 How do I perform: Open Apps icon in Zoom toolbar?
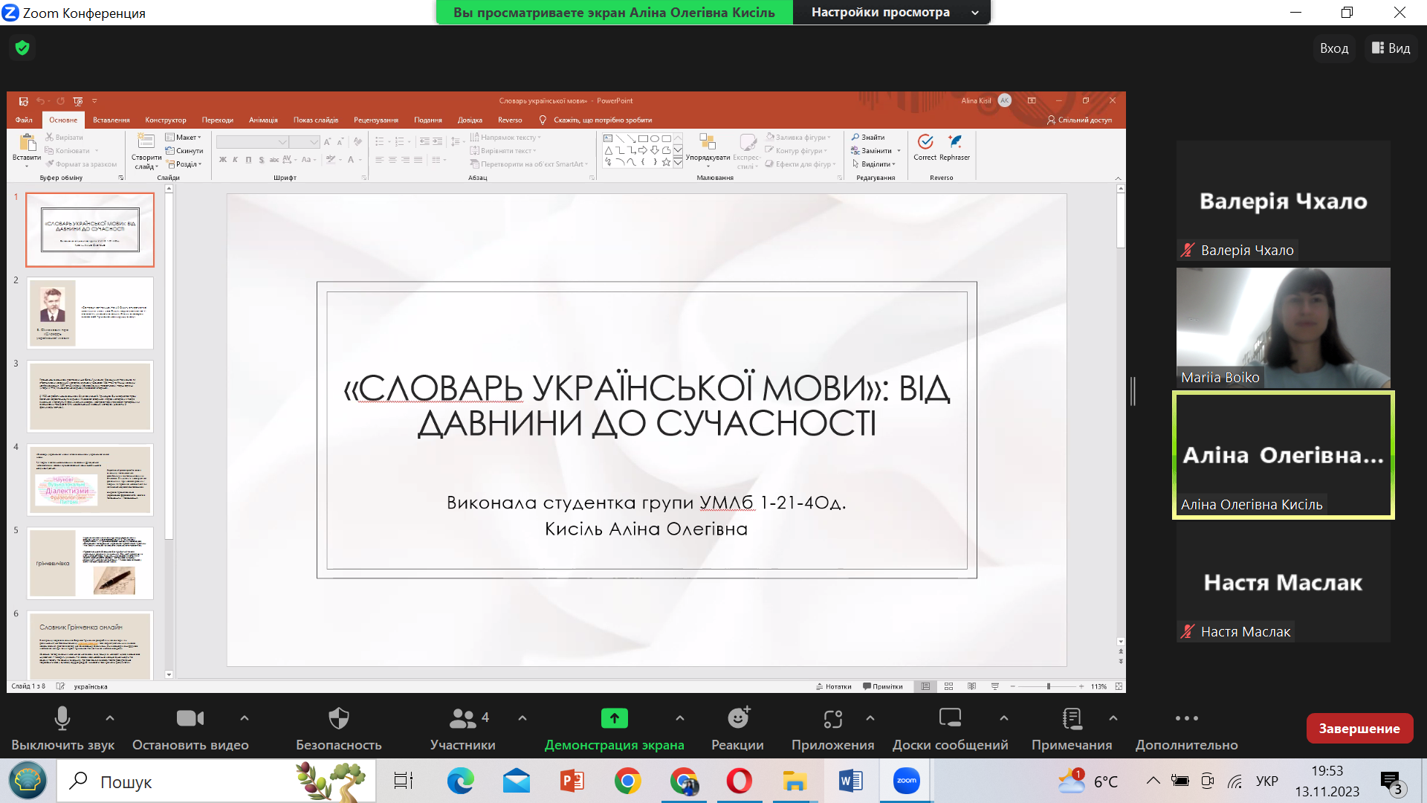tap(832, 718)
